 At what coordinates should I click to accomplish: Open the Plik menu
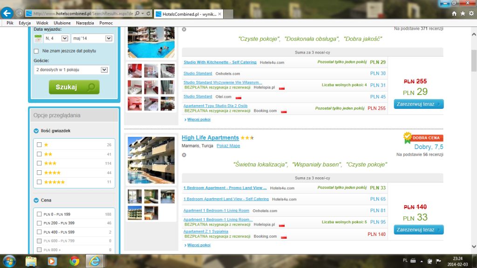[x=10, y=23]
